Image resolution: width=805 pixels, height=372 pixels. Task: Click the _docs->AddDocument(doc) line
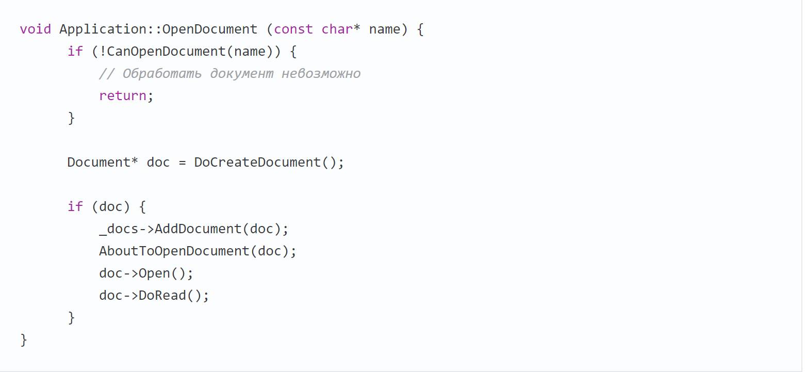[194, 229]
